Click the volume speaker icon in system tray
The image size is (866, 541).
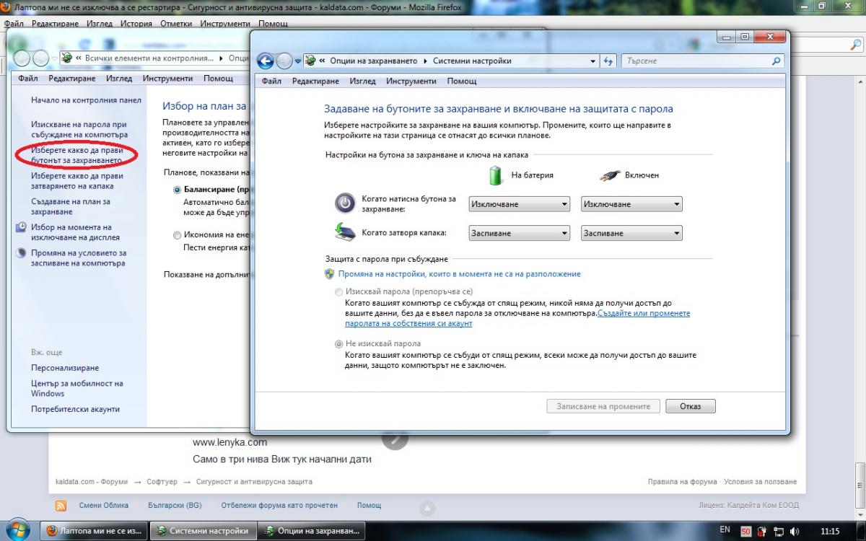pyautogui.click(x=795, y=531)
